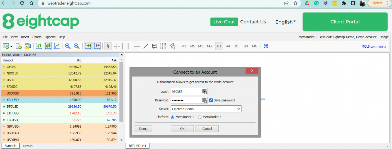
Task: Toggle the chart shift button
Action: [97, 46]
